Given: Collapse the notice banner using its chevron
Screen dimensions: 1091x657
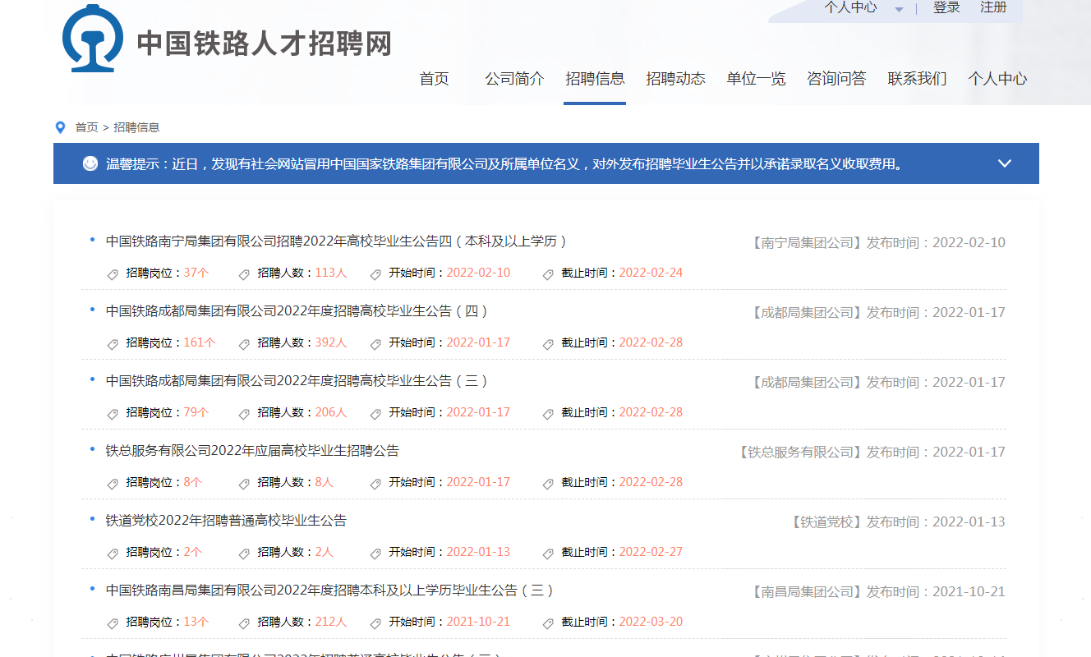Looking at the screenshot, I should coord(1004,163).
